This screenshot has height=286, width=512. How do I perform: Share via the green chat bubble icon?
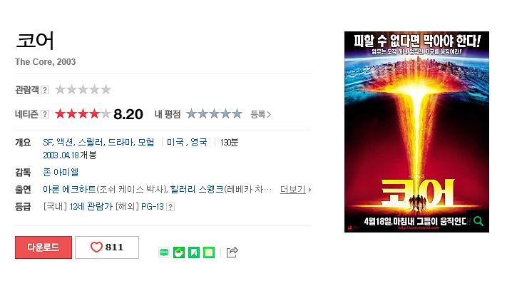click(x=164, y=252)
